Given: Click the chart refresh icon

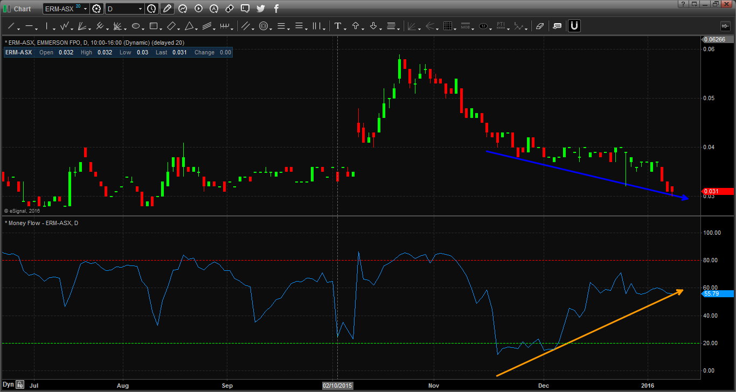Looking at the screenshot, I should coord(183,9).
